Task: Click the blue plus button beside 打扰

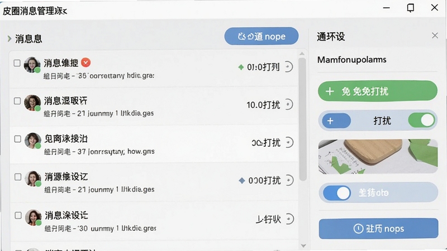Action: (x=336, y=120)
